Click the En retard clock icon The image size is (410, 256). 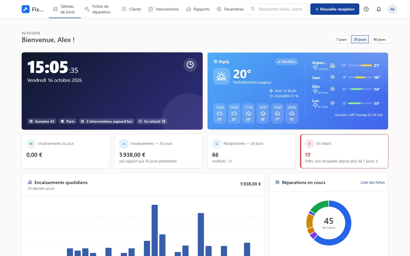[x=309, y=144]
